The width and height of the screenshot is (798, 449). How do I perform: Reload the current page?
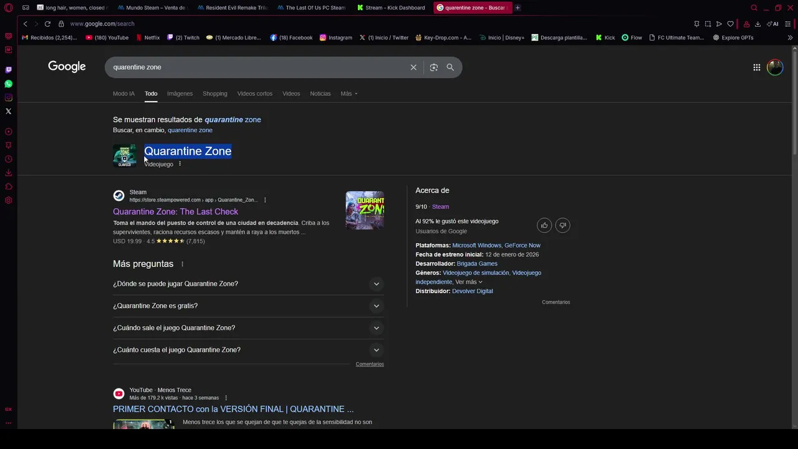(x=47, y=24)
